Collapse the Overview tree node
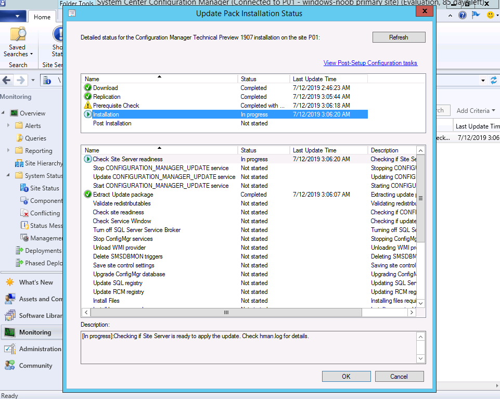 tap(3, 113)
